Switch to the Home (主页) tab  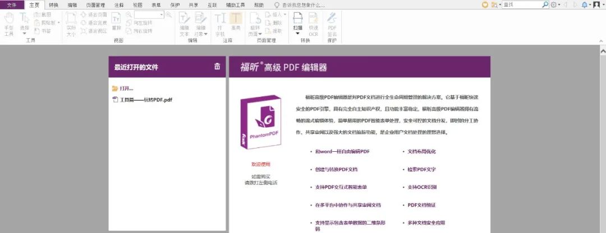tap(34, 5)
